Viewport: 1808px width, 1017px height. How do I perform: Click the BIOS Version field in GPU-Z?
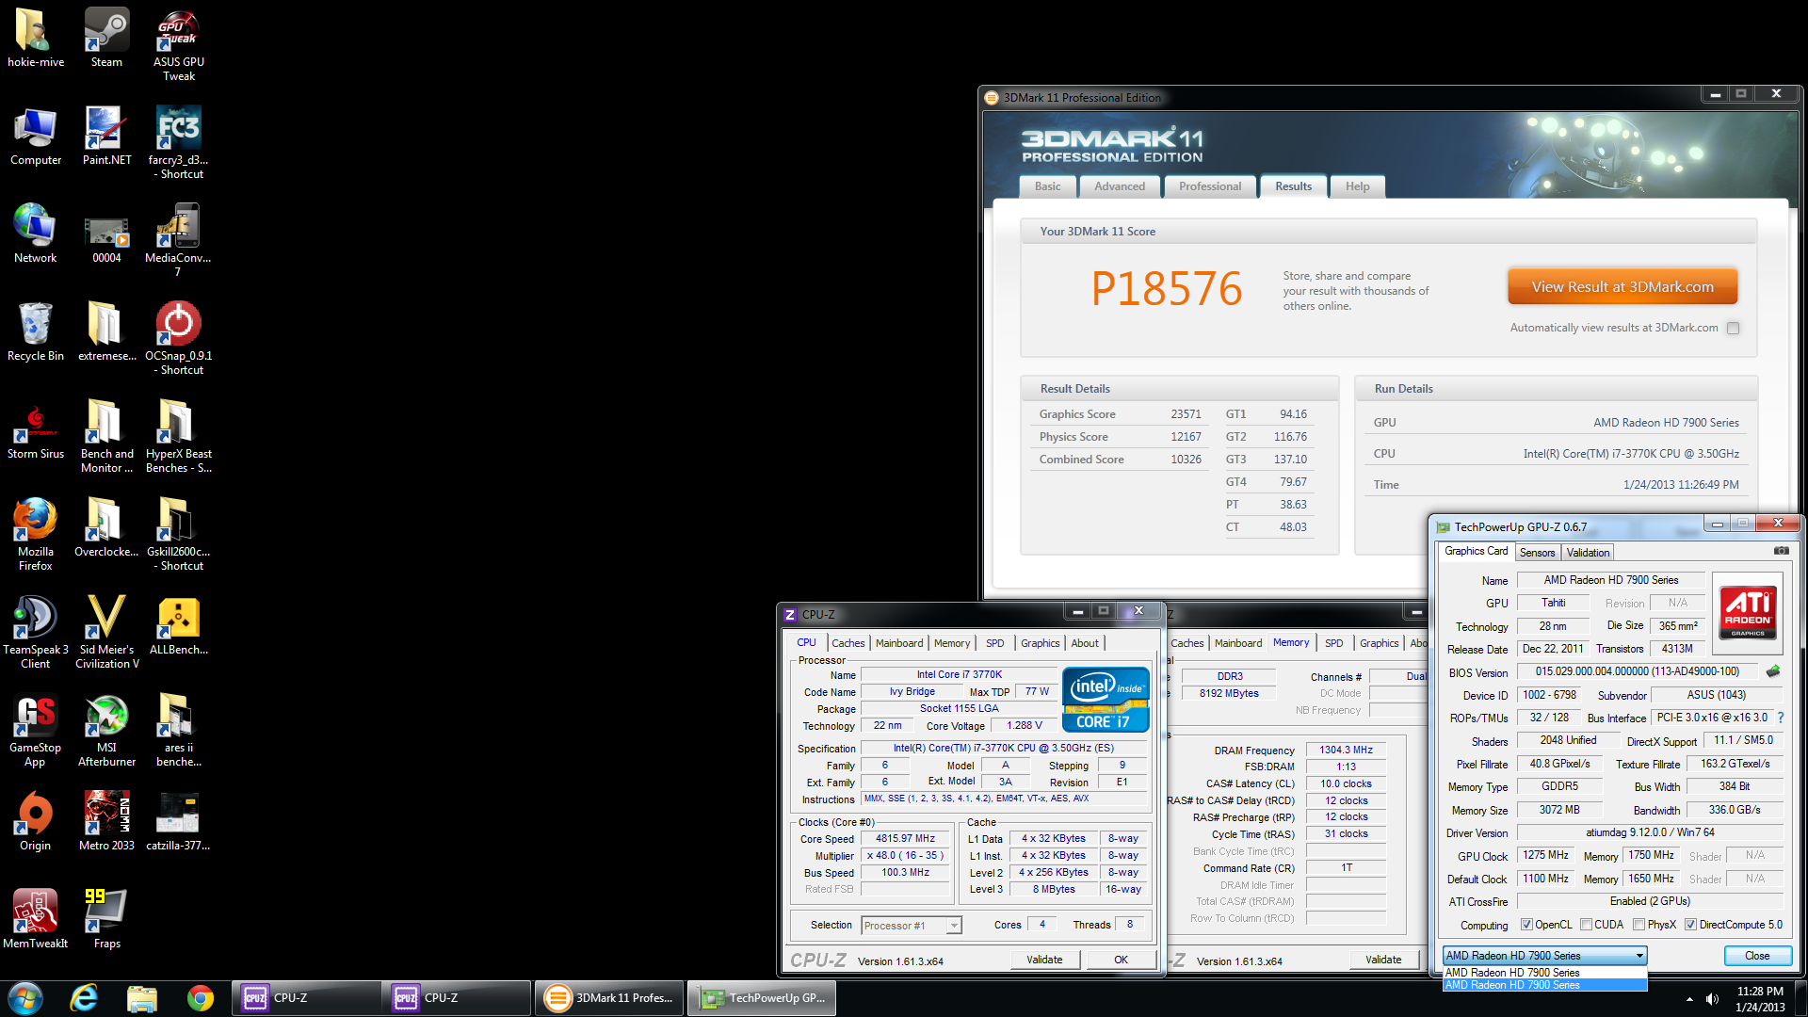pos(1638,671)
